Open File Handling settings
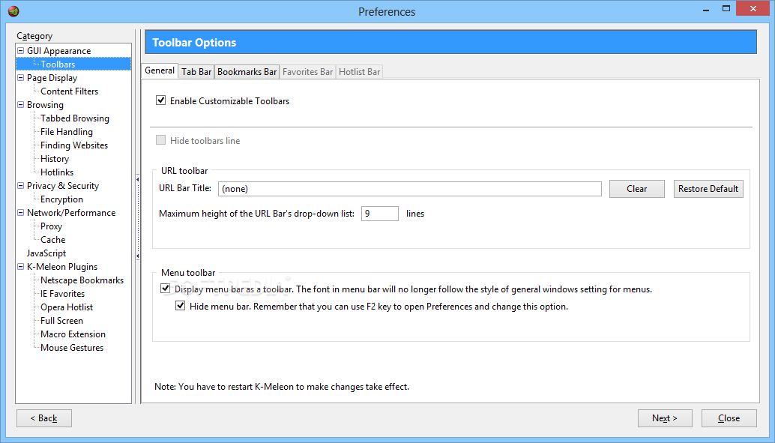 [x=66, y=131]
